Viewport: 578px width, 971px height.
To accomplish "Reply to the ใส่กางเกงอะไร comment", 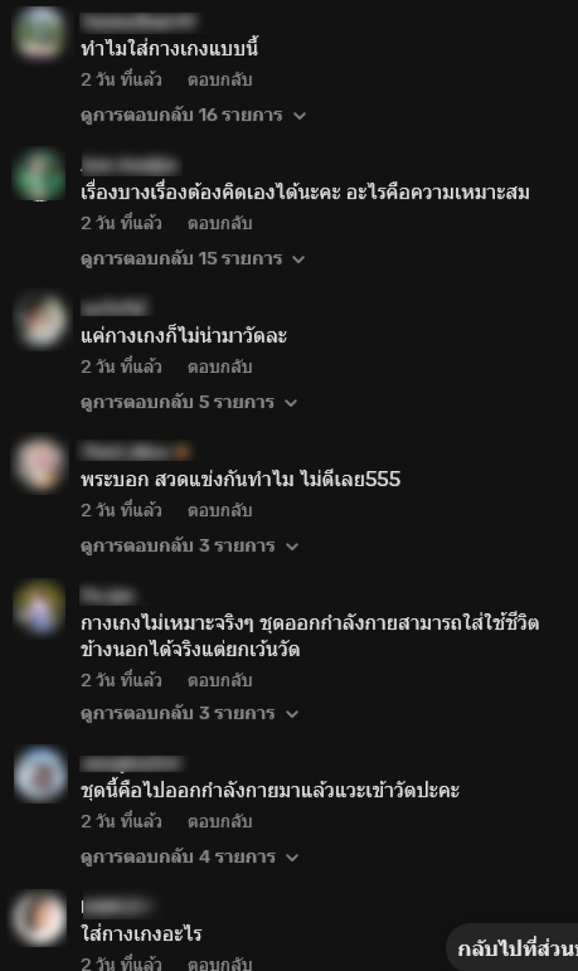I will pyautogui.click(x=220, y=964).
